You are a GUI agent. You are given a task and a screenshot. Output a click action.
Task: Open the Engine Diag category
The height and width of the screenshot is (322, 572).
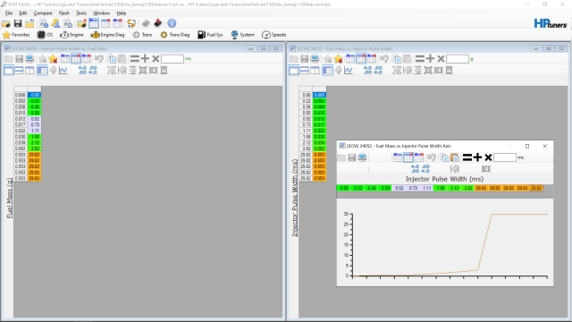(107, 35)
